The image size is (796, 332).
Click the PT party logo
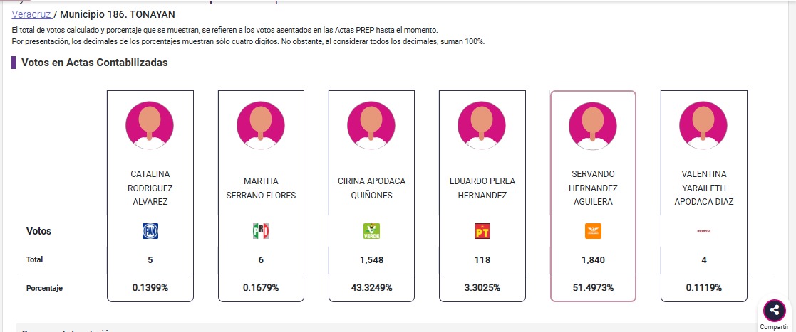pyautogui.click(x=482, y=230)
